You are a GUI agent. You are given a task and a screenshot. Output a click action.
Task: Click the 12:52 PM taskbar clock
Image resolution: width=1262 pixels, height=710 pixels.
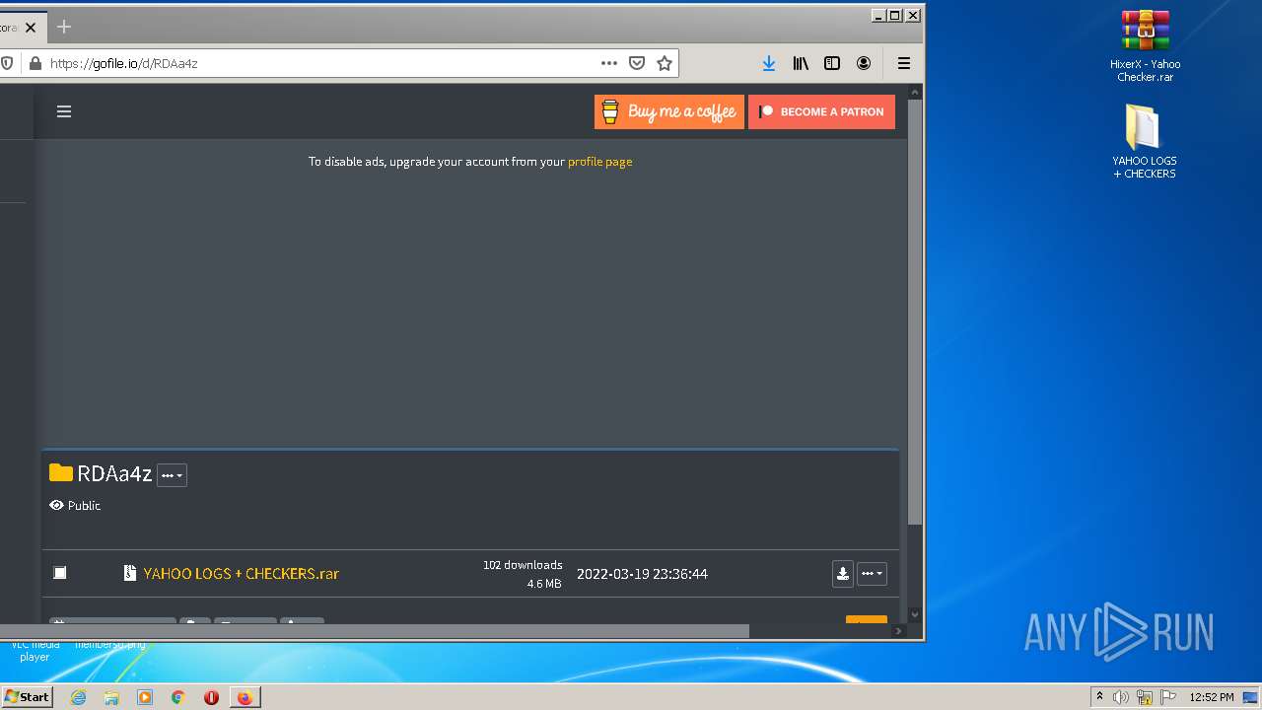(1212, 697)
